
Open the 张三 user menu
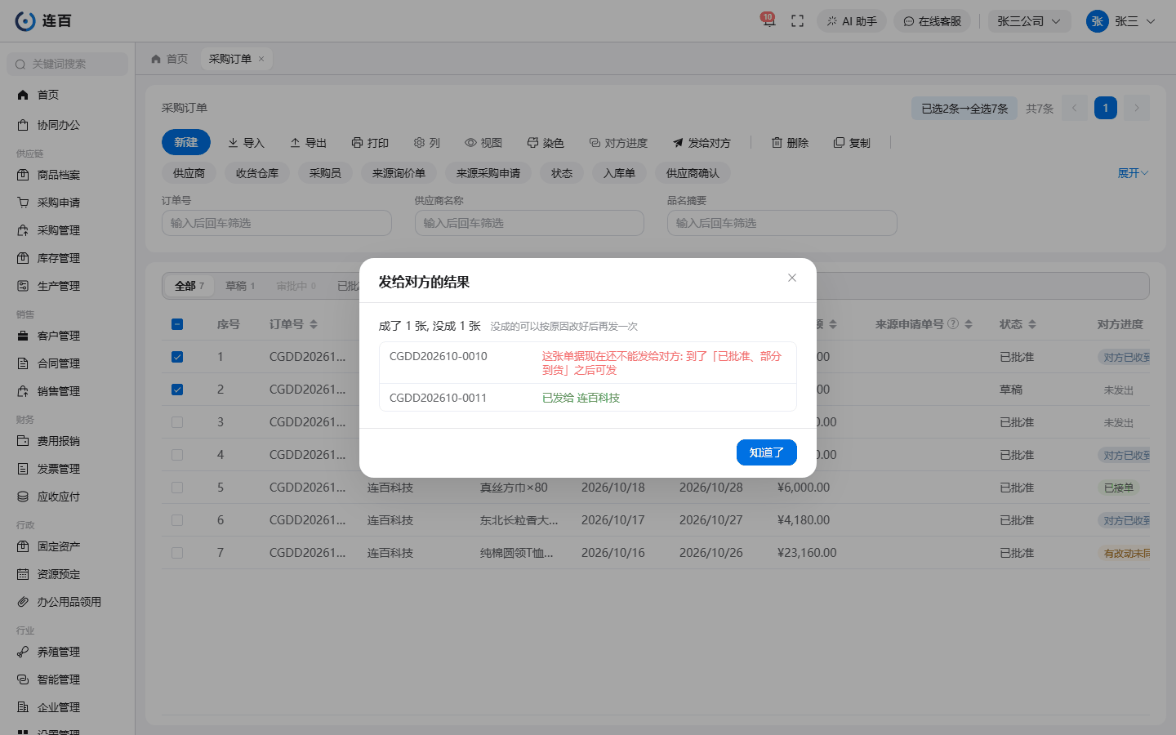click(1121, 21)
